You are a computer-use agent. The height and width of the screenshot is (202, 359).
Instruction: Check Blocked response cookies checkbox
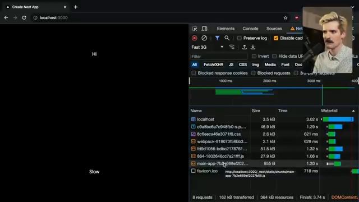pyautogui.click(x=194, y=73)
